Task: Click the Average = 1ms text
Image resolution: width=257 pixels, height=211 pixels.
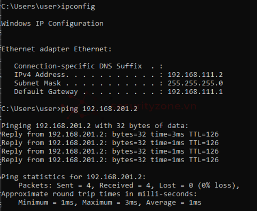Action: 174,202
